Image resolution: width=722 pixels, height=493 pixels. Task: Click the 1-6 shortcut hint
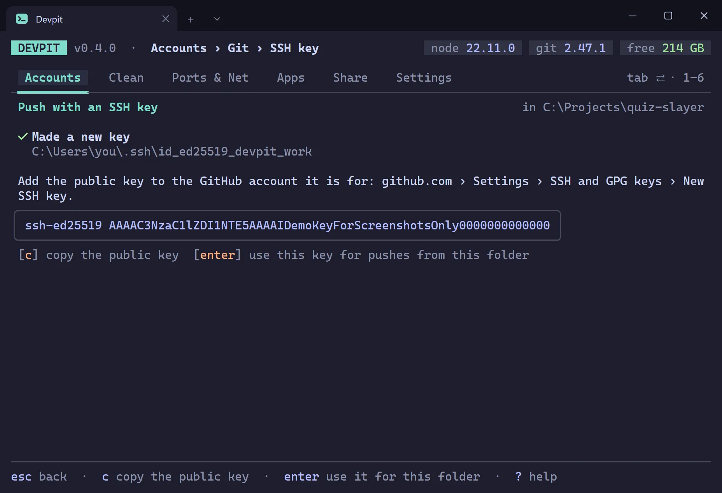pyautogui.click(x=694, y=78)
